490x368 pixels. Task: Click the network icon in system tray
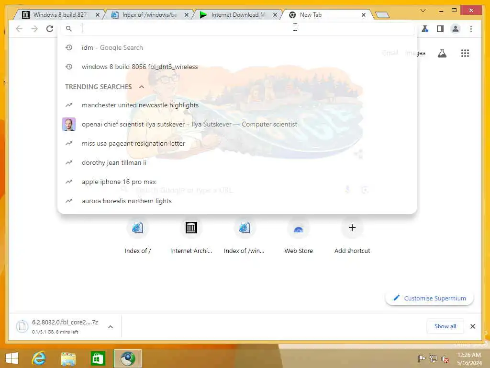click(433, 358)
